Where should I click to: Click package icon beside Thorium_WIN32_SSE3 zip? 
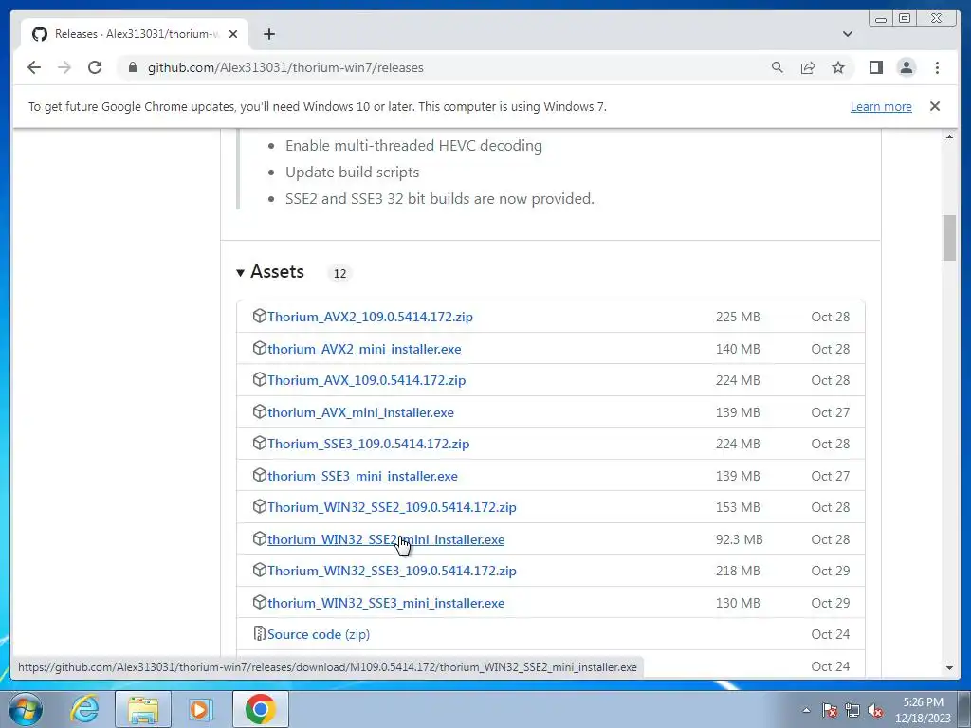(x=260, y=570)
